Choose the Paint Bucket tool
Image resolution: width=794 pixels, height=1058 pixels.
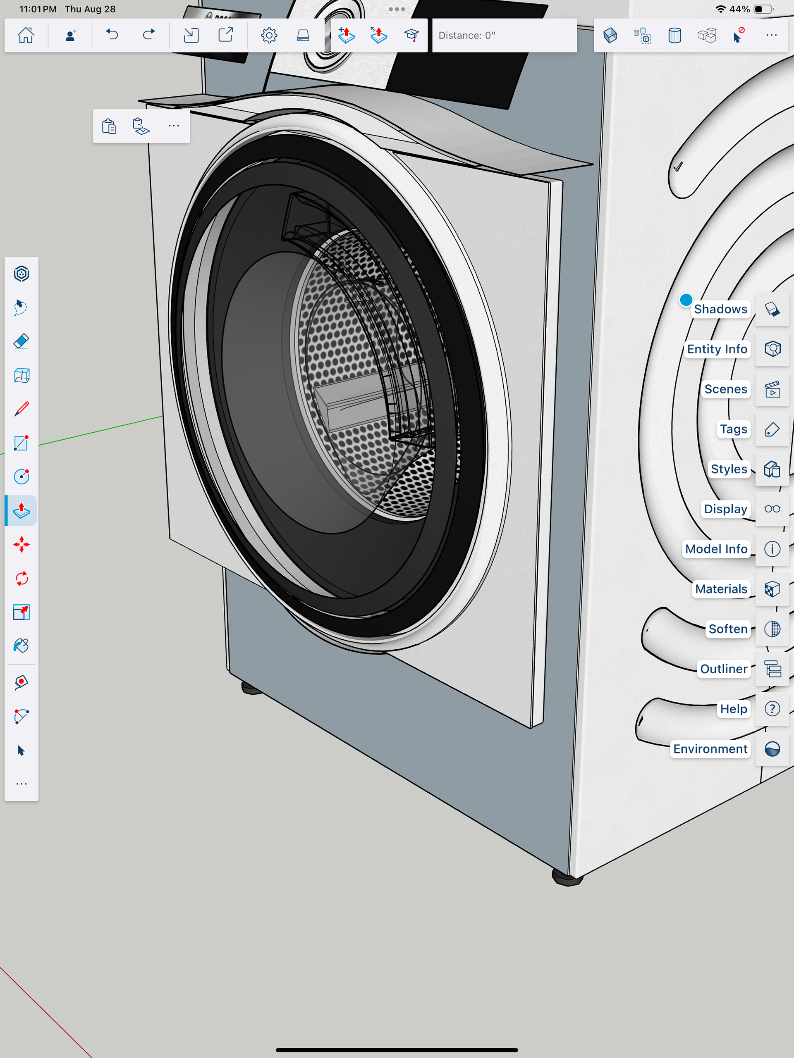click(21, 646)
